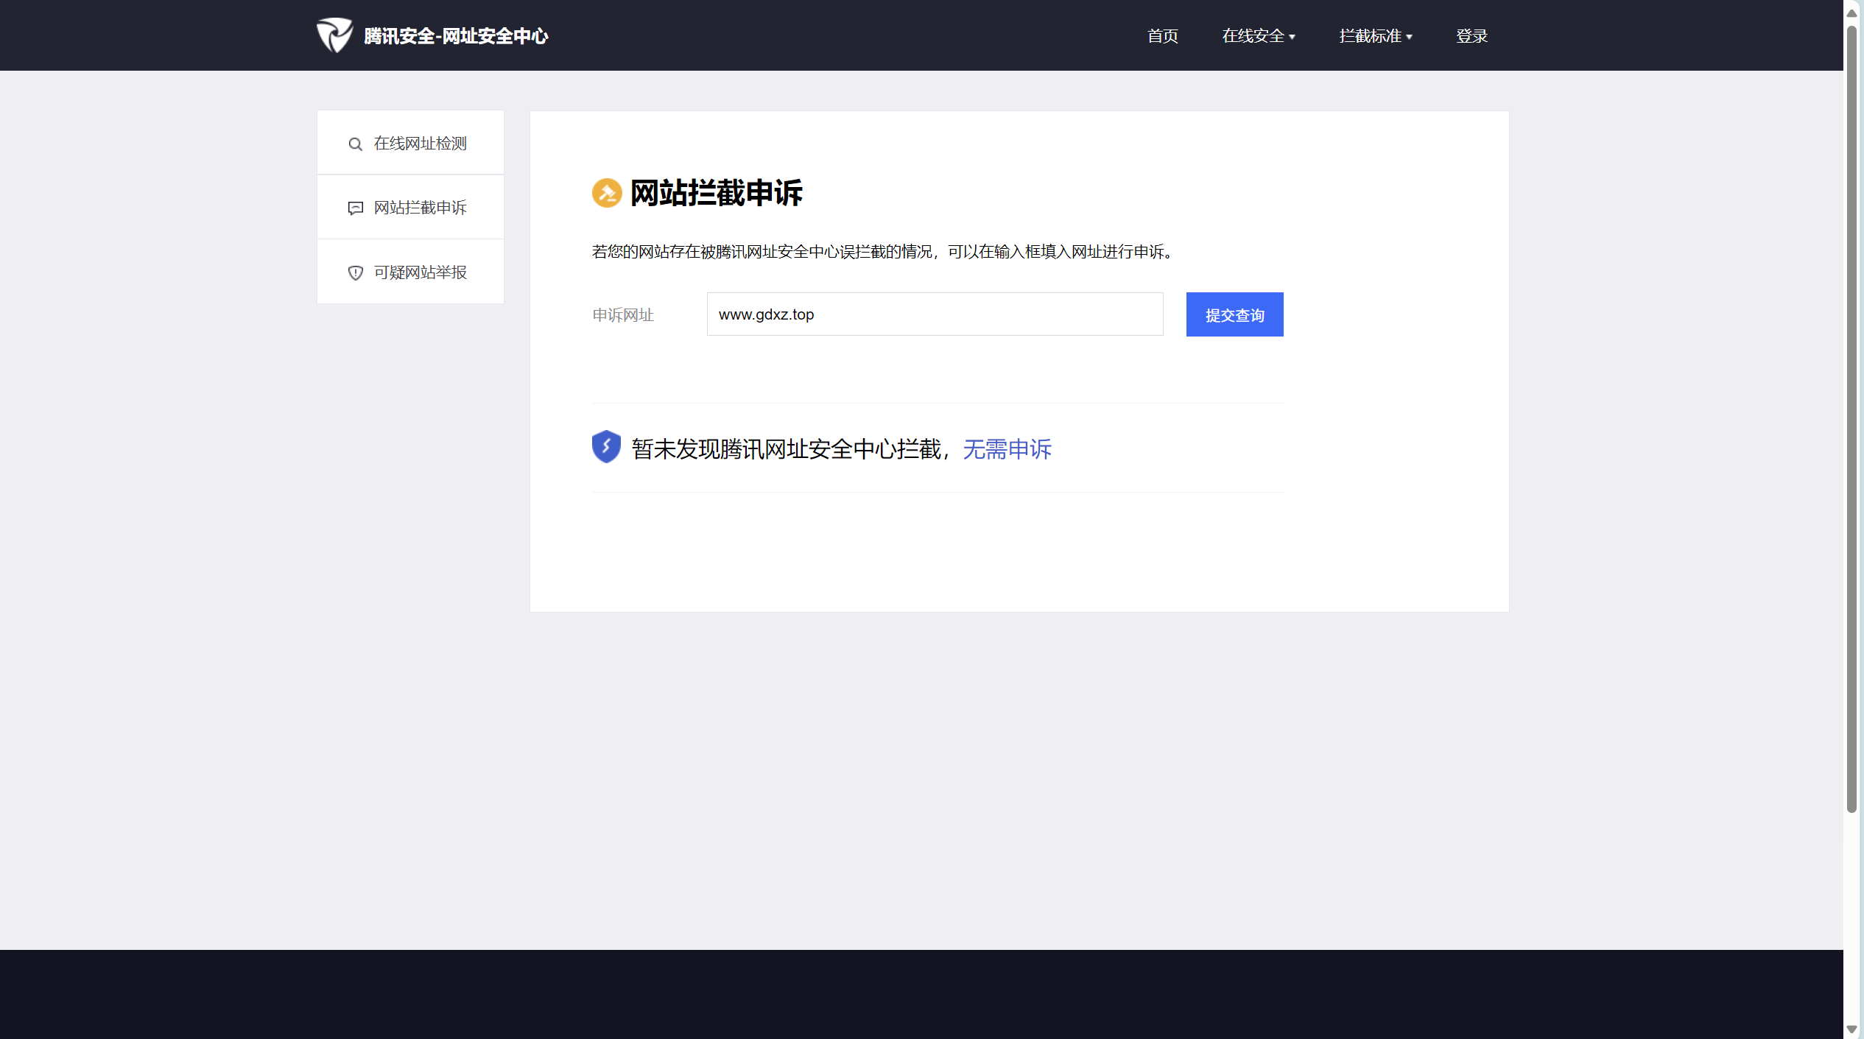Open the 拦截标准 navigation menu
Viewport: 1864px width, 1039px height.
coord(1370,36)
